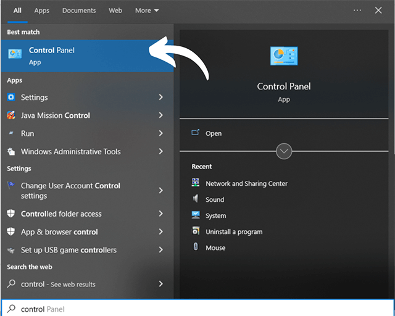Switch to the Apps tab
395x316 pixels.
tap(42, 10)
